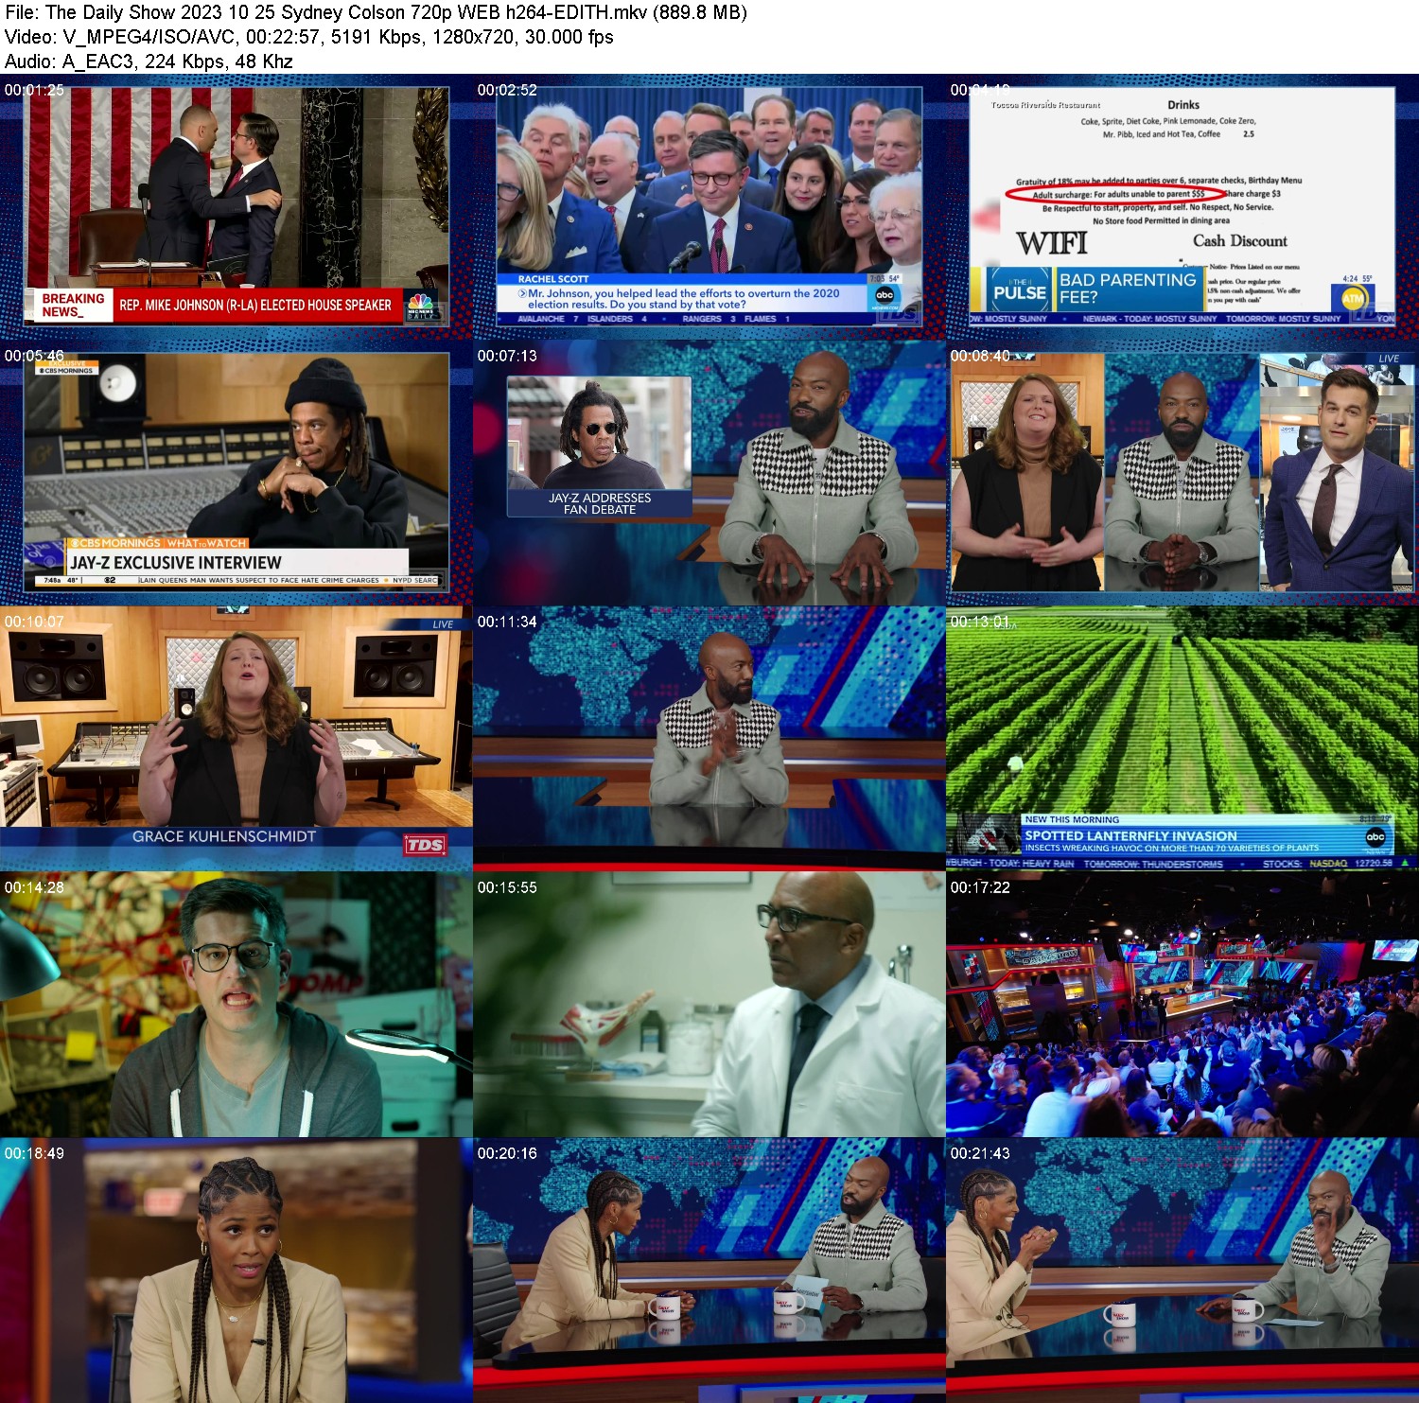Click the NBC News peacock logo
Screen dimensions: 1419x1403
420,306
